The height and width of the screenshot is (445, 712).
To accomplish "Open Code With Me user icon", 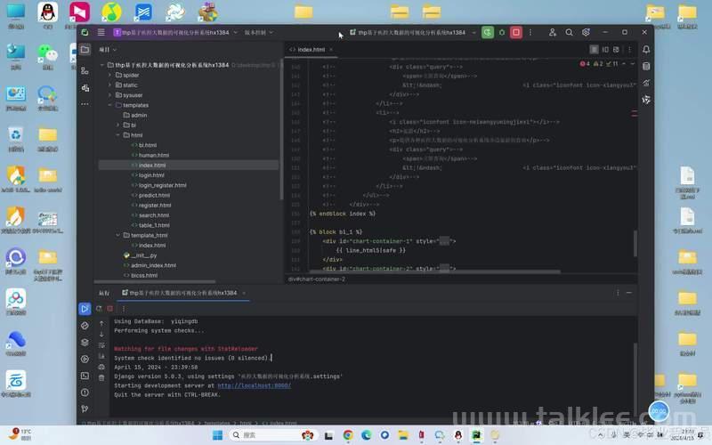I will (552, 32).
